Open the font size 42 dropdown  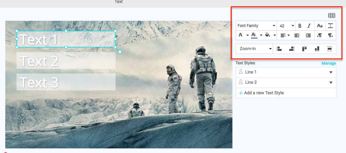[287, 26]
